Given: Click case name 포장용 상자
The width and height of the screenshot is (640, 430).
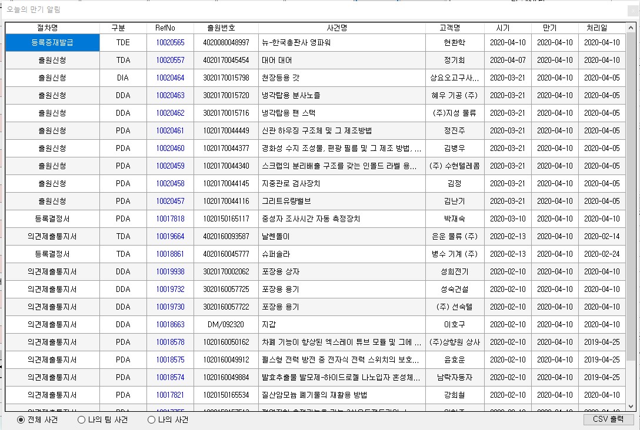Looking at the screenshot, I should (281, 271).
